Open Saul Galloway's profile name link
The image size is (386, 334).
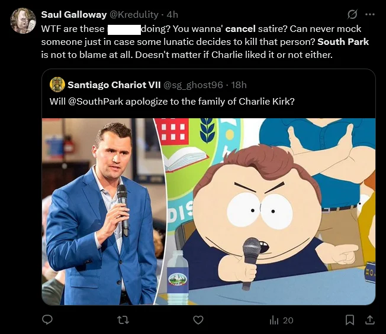click(x=74, y=14)
